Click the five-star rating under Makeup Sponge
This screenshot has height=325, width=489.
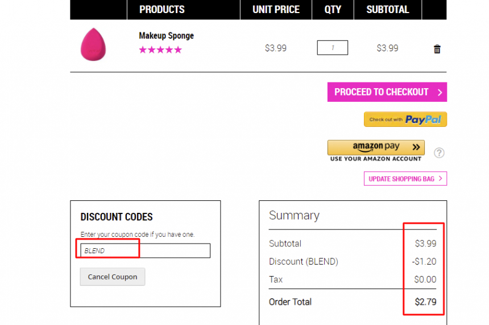point(160,50)
